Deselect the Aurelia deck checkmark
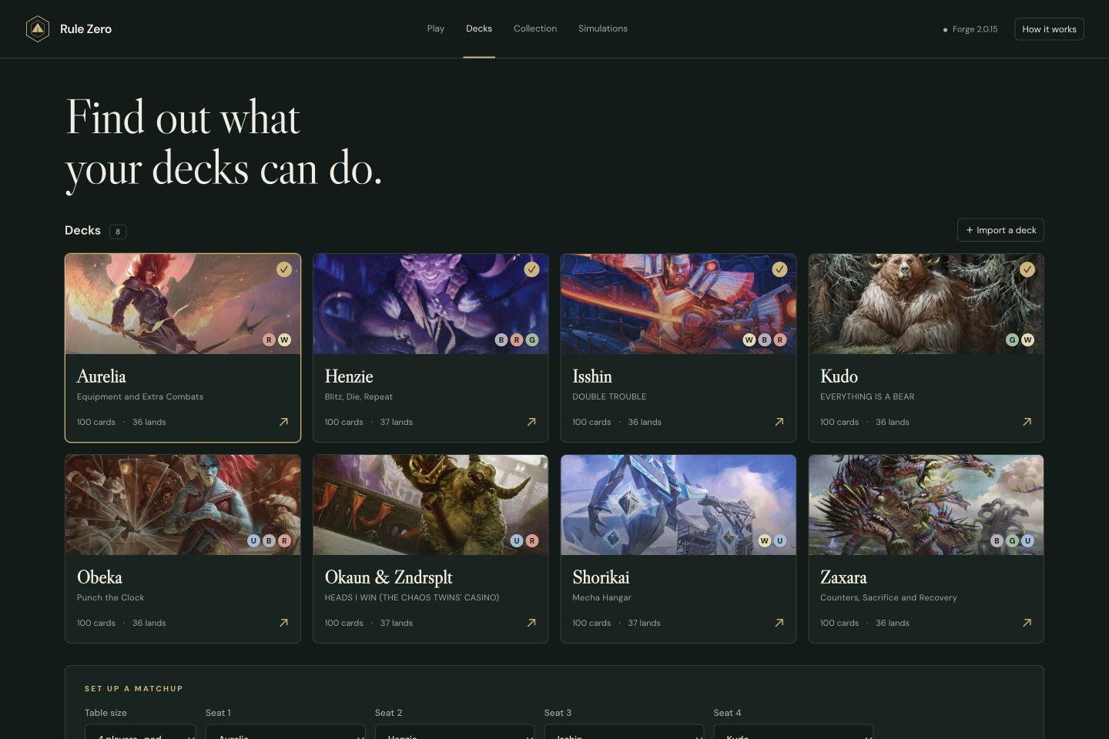 click(284, 269)
